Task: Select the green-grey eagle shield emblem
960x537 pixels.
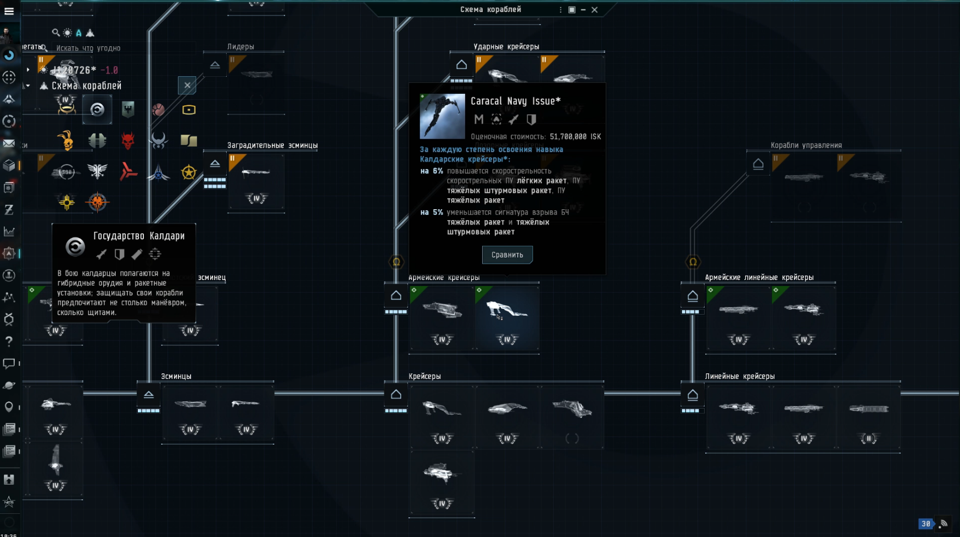Action: [x=128, y=110]
